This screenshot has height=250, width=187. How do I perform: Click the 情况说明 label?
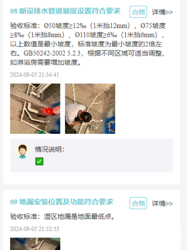[50, 149]
